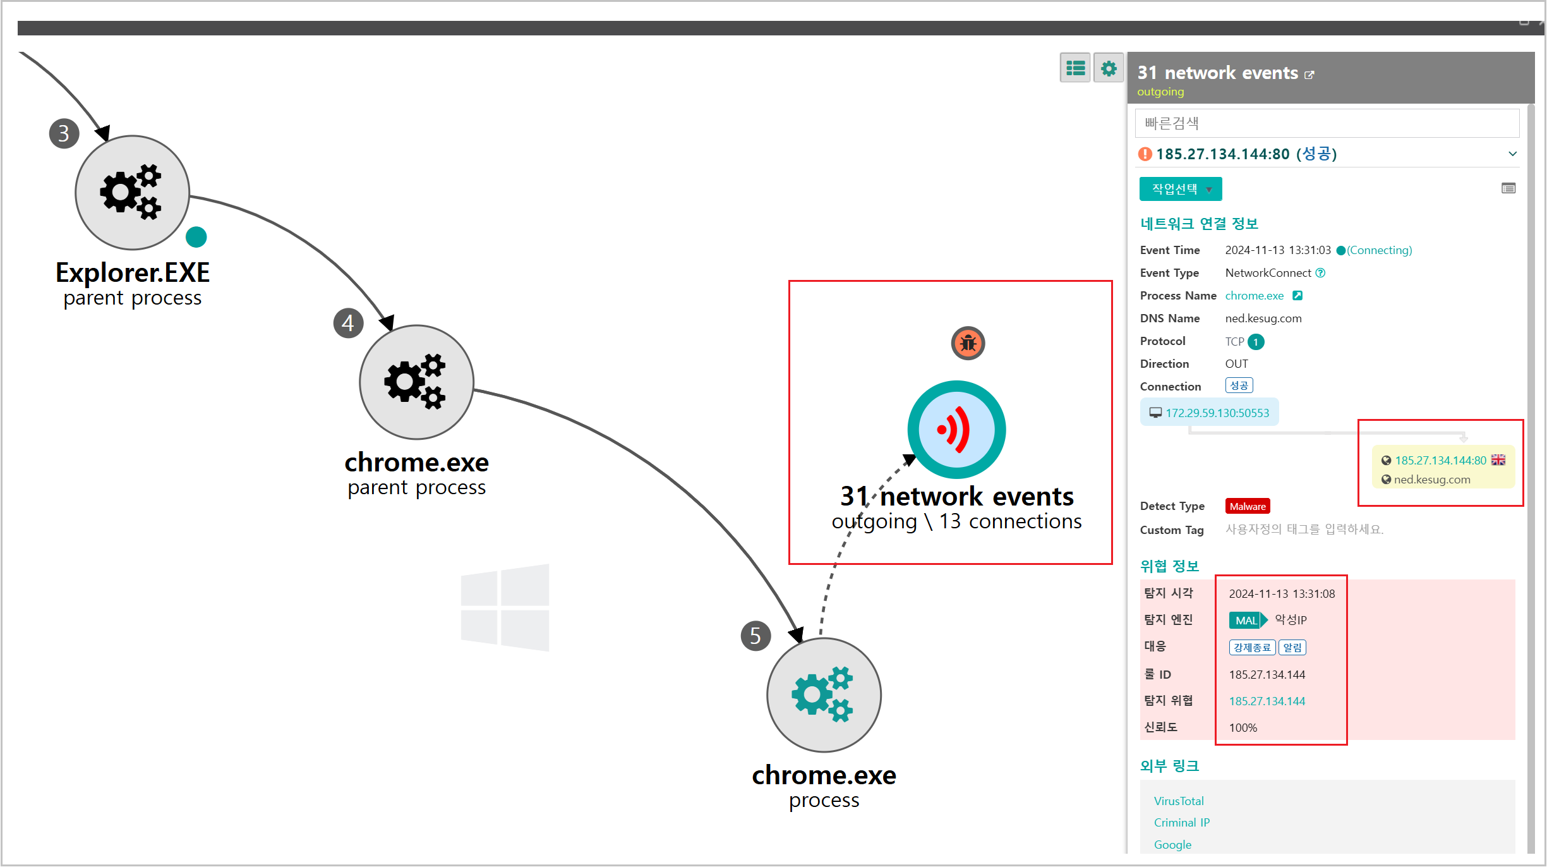Image resolution: width=1547 pixels, height=867 pixels.
Task: Click the (Connecting) status text
Action: pos(1380,250)
